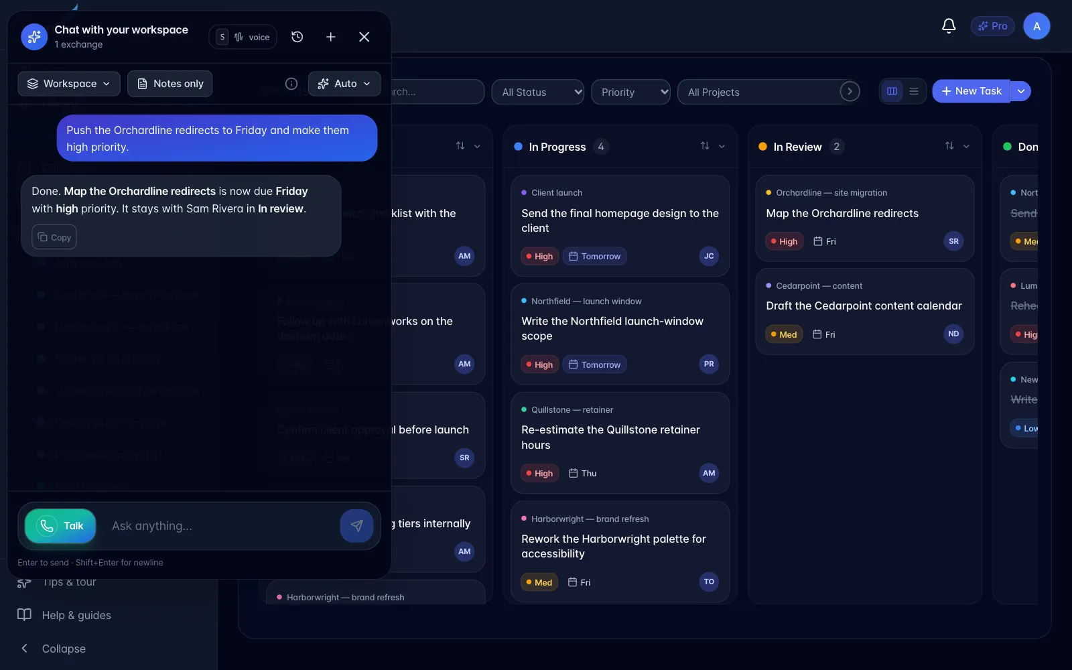
Task: Copy the assistant's reply
Action: [54, 237]
